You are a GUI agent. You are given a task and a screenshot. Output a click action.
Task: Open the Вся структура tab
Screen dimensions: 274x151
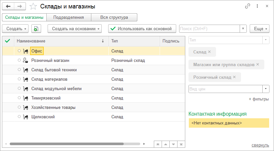tap(114, 17)
